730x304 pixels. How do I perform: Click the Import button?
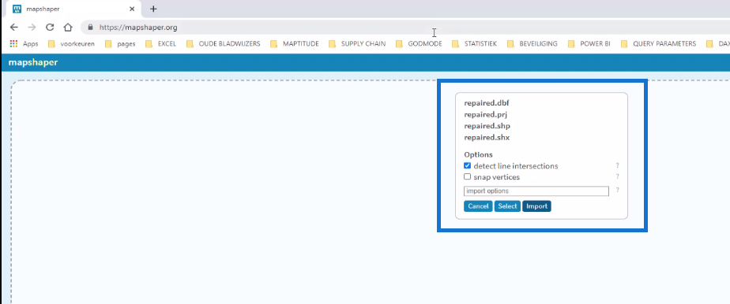[536, 206]
